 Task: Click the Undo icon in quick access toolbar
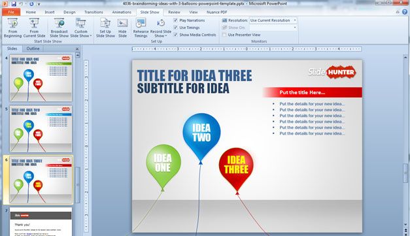point(21,4)
